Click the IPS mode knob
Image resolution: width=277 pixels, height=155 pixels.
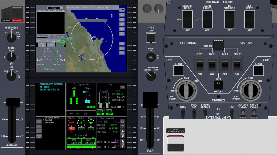coord(11,76)
